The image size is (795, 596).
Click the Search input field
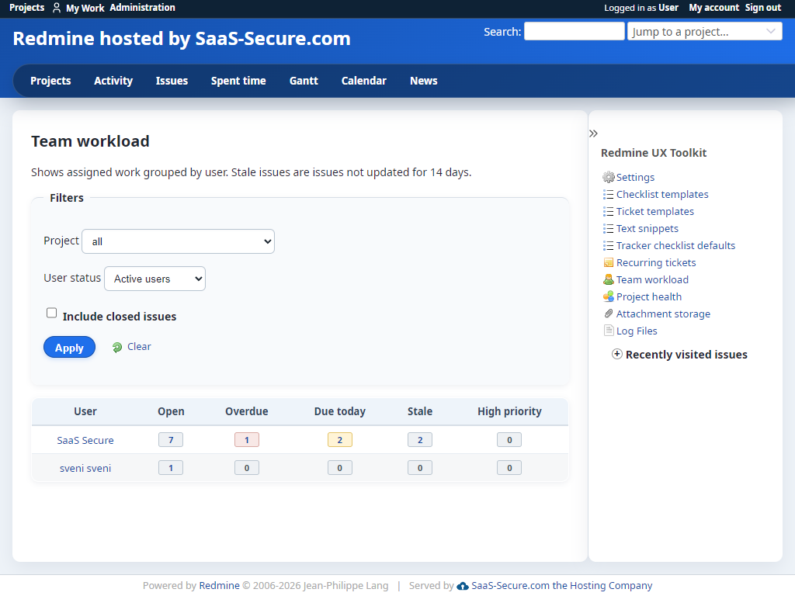[574, 31]
